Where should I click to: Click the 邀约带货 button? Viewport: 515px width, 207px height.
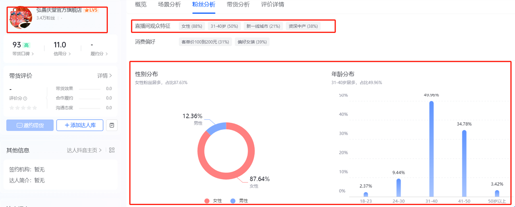click(x=30, y=125)
